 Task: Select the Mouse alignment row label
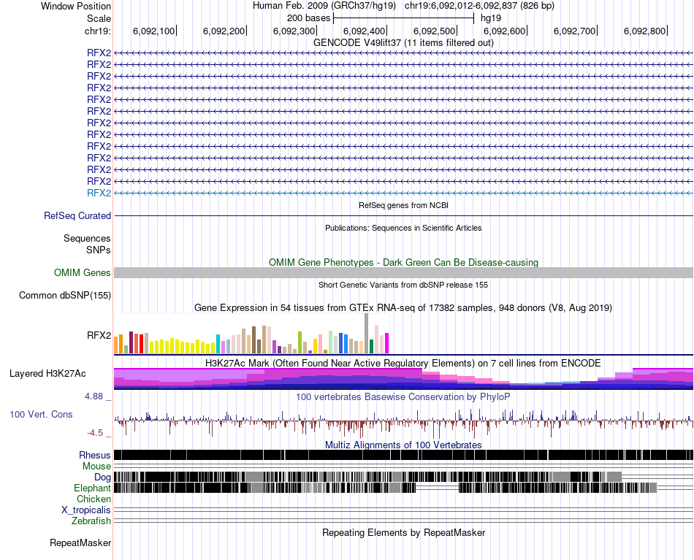pos(96,467)
